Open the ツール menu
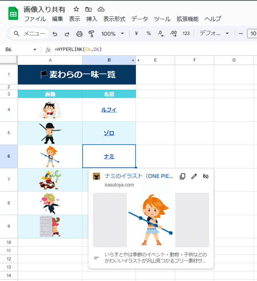The image size is (257, 281). click(162, 19)
